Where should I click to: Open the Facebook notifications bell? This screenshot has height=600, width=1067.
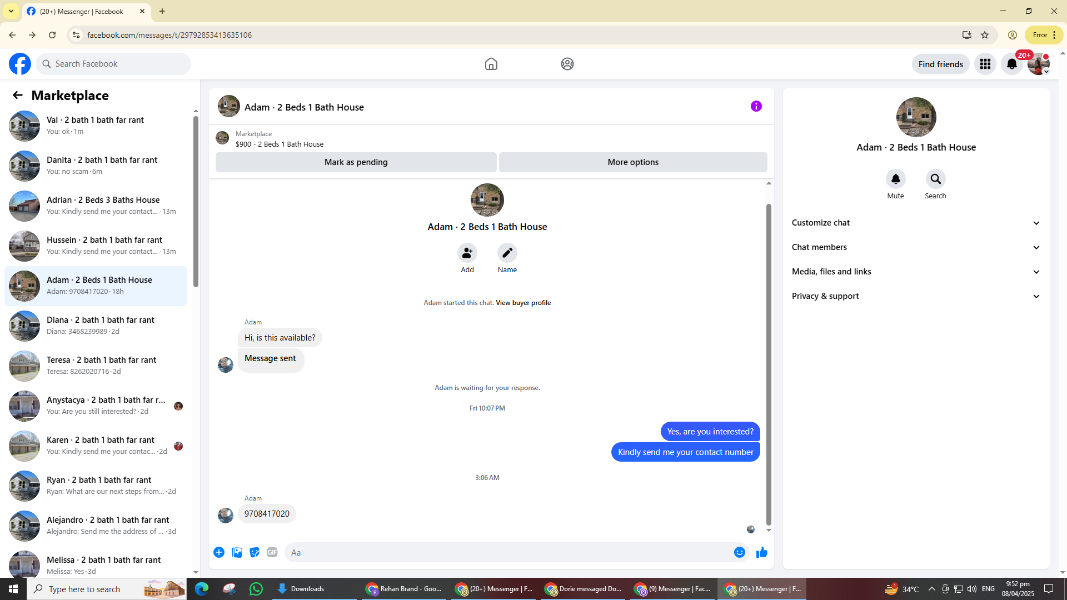[1011, 64]
